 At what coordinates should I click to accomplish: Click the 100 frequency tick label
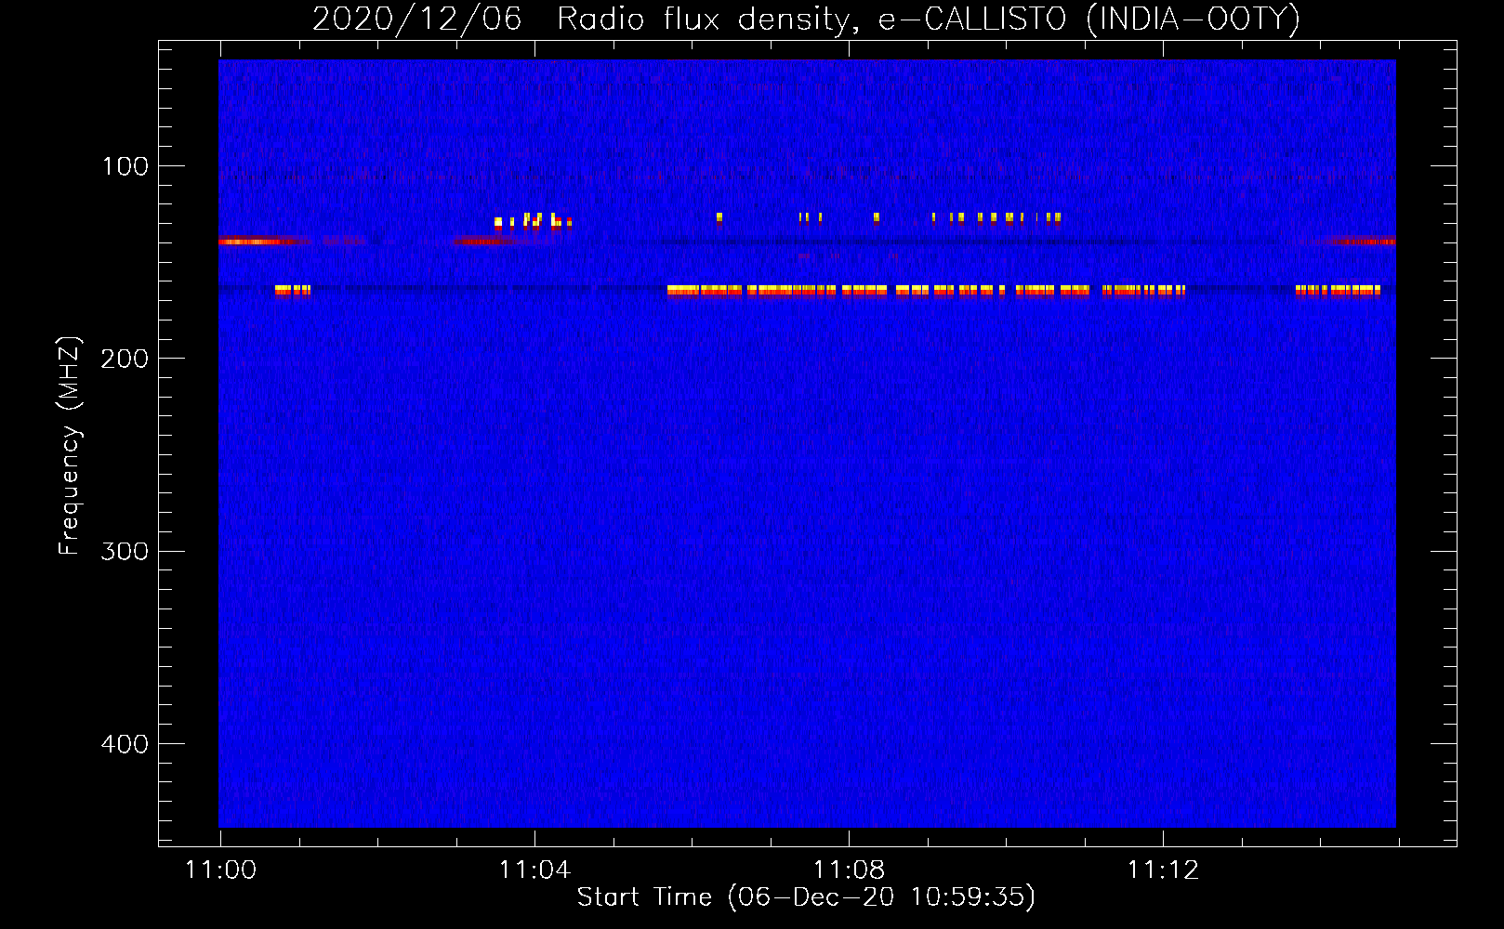coord(125,166)
